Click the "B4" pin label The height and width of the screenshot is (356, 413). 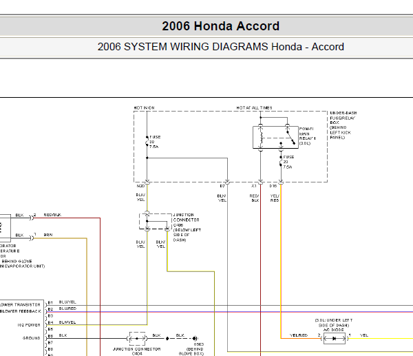point(50,322)
